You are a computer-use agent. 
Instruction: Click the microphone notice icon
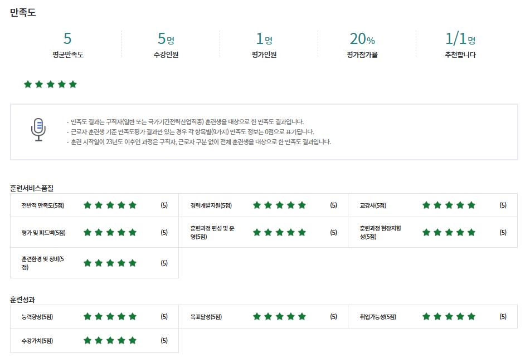tap(38, 129)
